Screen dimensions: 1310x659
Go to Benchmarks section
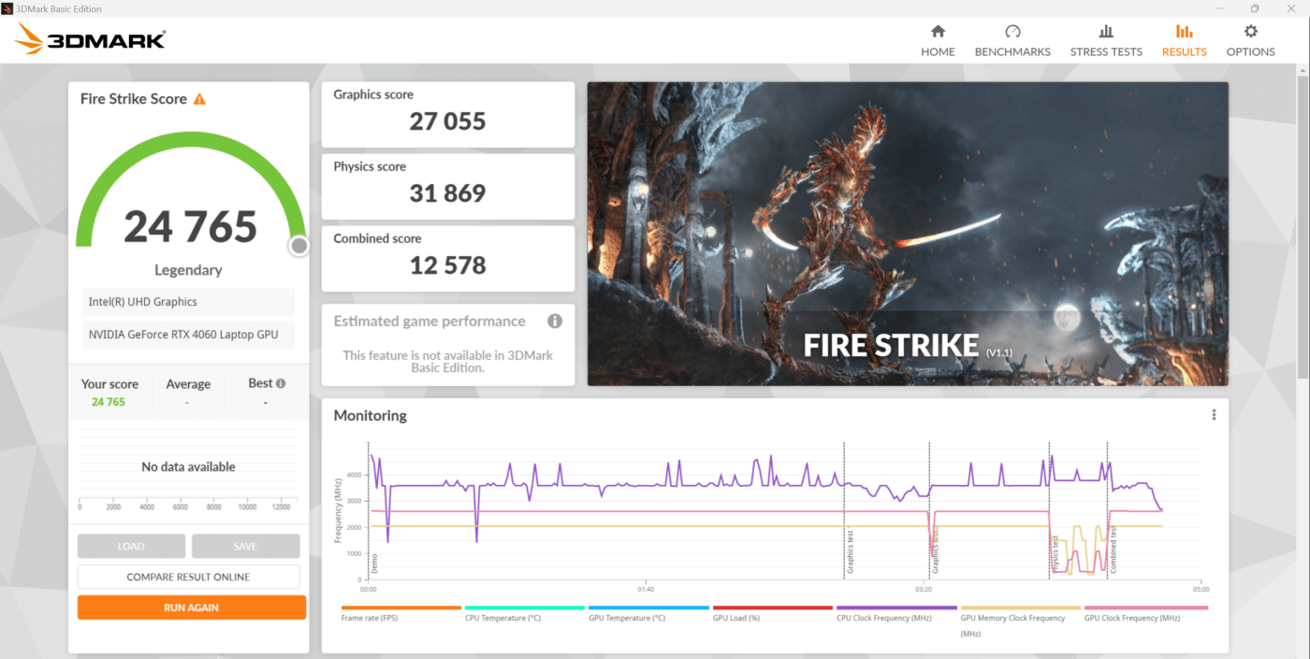[1012, 41]
